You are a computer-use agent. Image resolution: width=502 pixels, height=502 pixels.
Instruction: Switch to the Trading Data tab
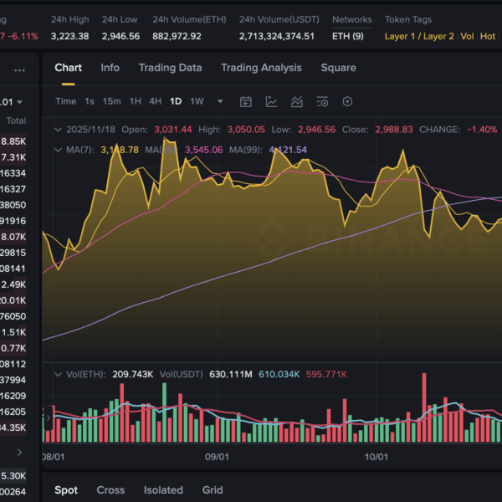click(170, 68)
